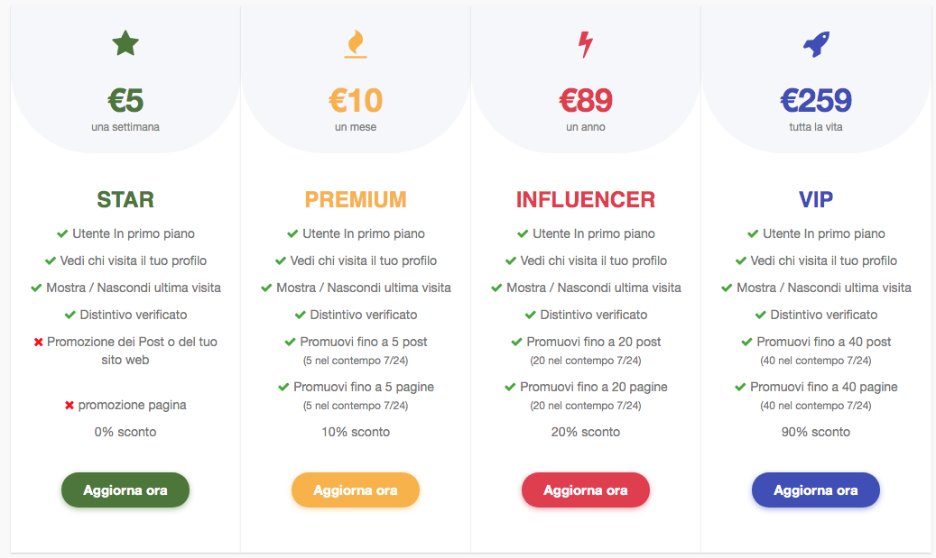
Task: Click the blue Aggiorna ora button
Action: 815,490
